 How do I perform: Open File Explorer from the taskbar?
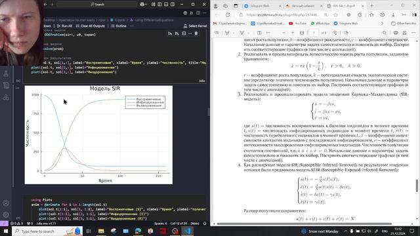(101, 231)
